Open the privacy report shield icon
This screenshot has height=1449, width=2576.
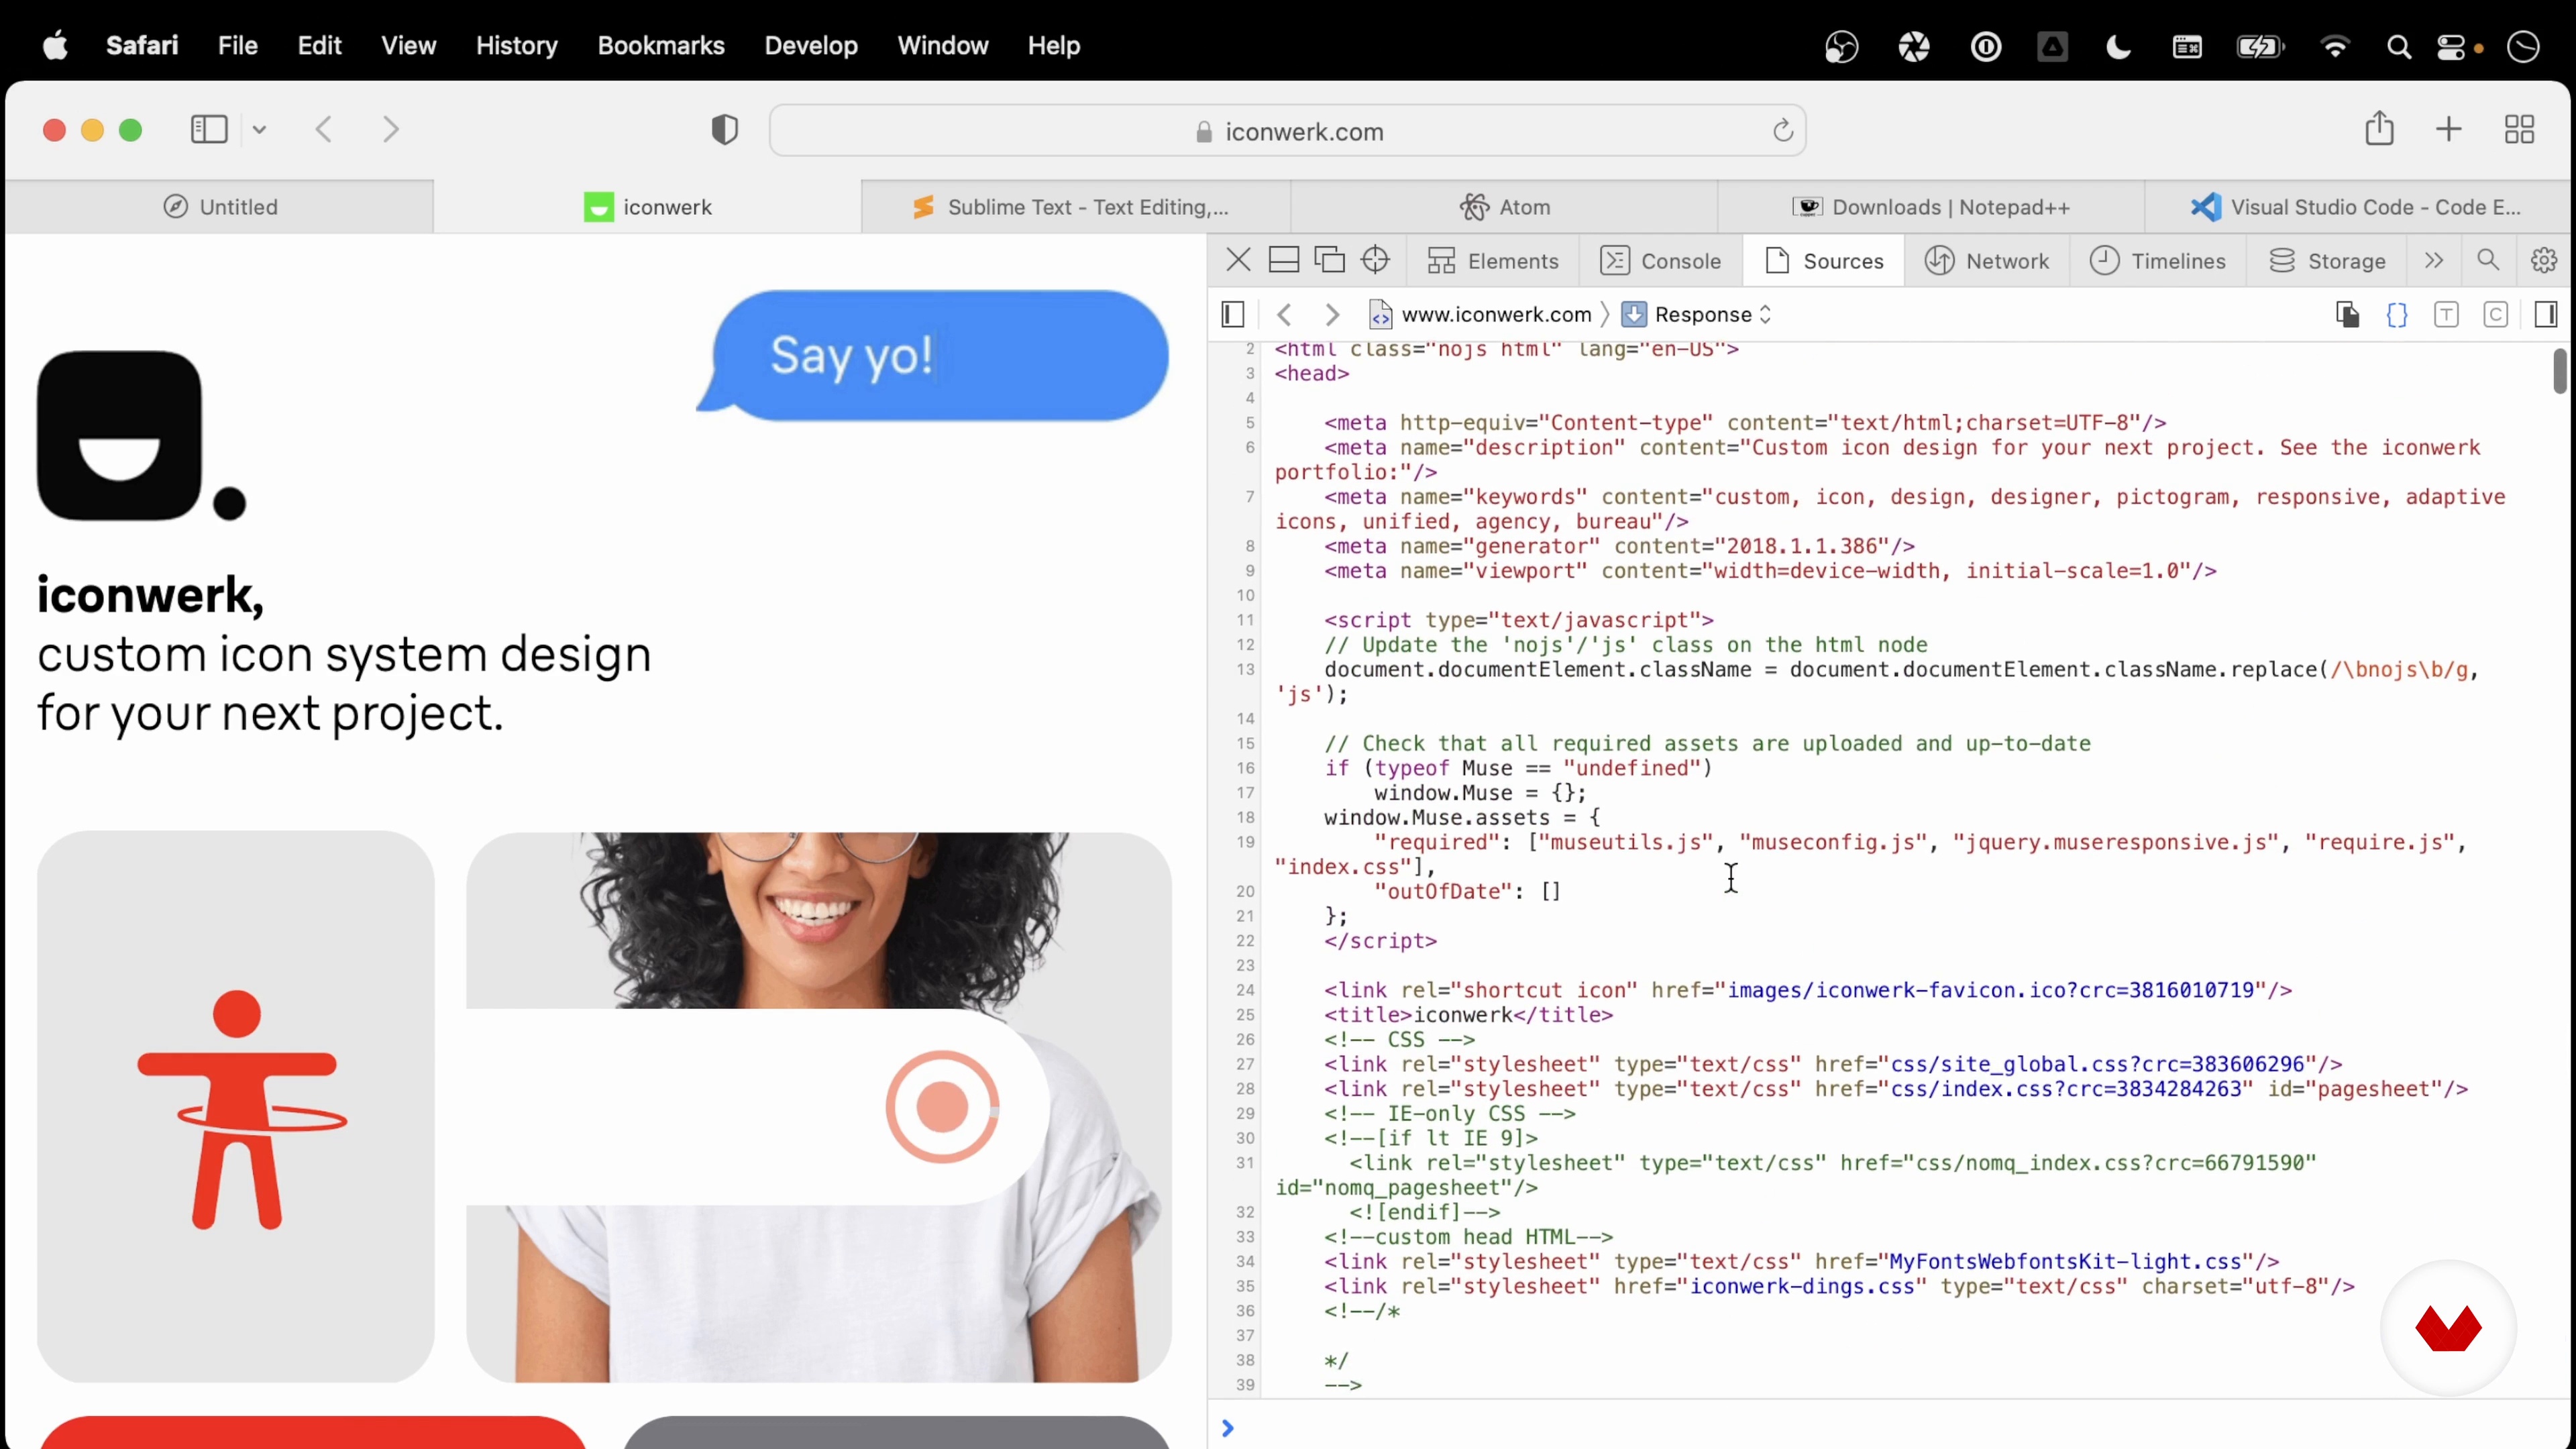[725, 129]
